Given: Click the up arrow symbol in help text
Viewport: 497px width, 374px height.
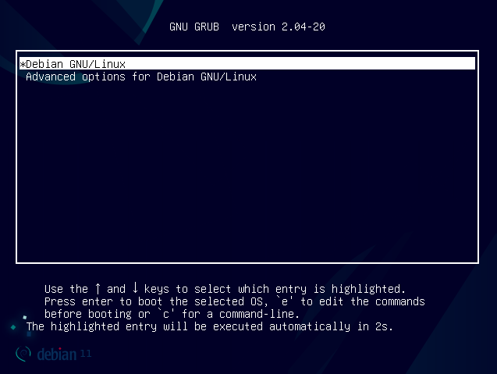Looking at the screenshot, I should click(x=98, y=288).
